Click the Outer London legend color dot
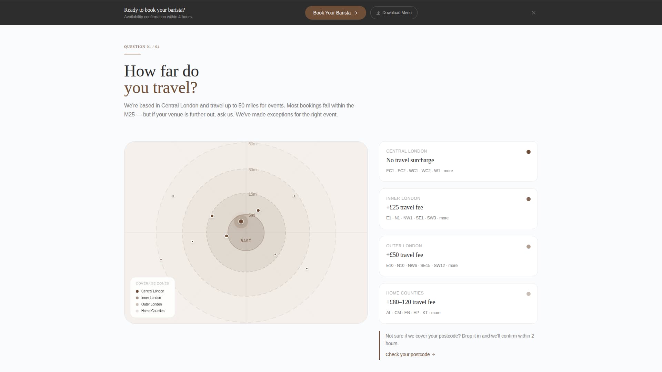The height and width of the screenshot is (372, 662). click(x=138, y=304)
